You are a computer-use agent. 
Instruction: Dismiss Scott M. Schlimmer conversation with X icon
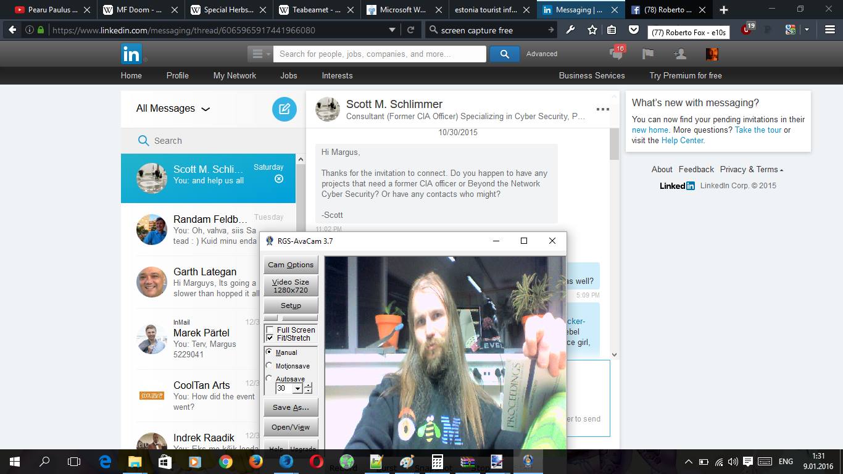tap(279, 179)
